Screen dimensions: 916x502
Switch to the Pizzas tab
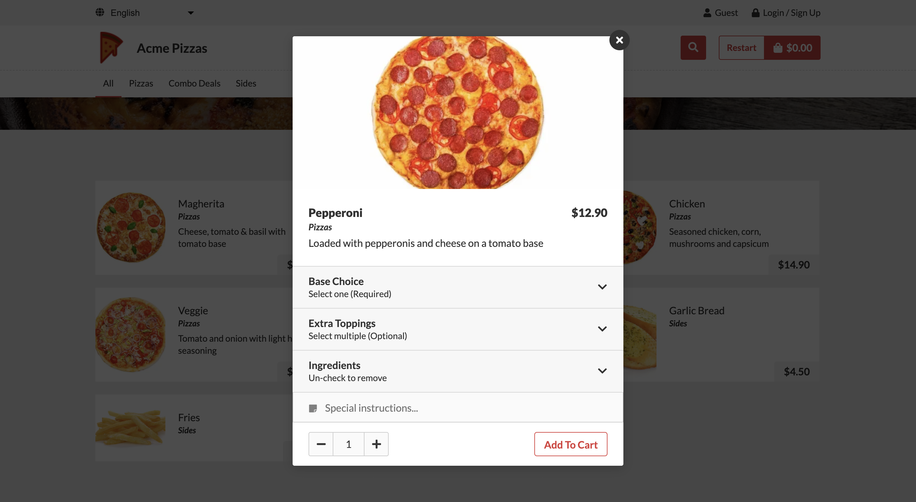pos(141,83)
